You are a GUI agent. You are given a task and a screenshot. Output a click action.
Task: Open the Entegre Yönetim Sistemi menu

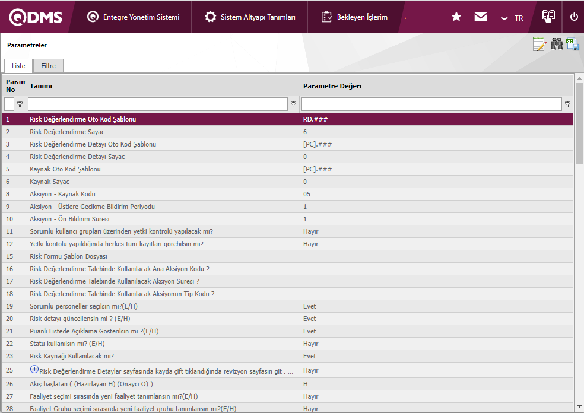[133, 17]
